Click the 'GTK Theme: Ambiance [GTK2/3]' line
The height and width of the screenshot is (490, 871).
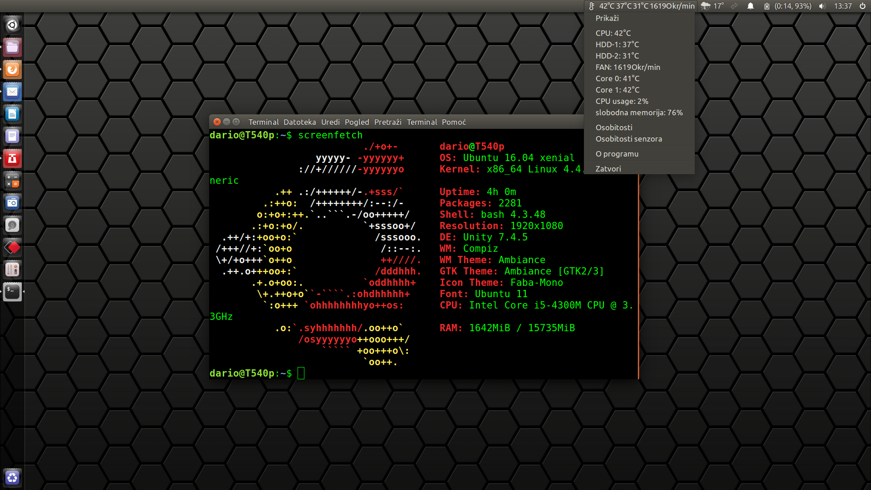(522, 271)
